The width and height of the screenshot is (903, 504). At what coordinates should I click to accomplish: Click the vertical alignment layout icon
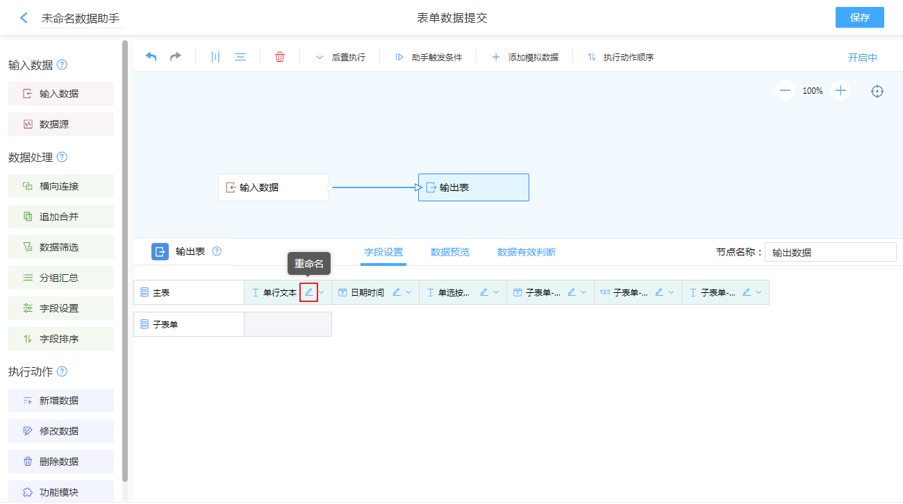pos(215,57)
